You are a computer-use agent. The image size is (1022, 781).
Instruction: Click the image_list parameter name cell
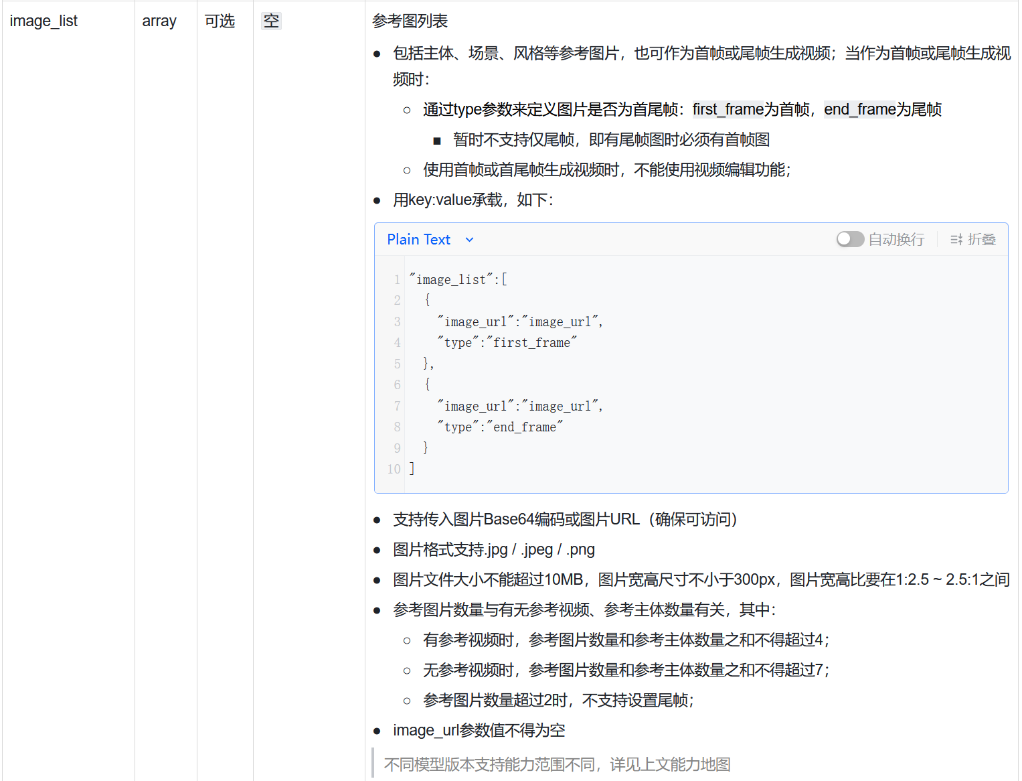(x=44, y=21)
